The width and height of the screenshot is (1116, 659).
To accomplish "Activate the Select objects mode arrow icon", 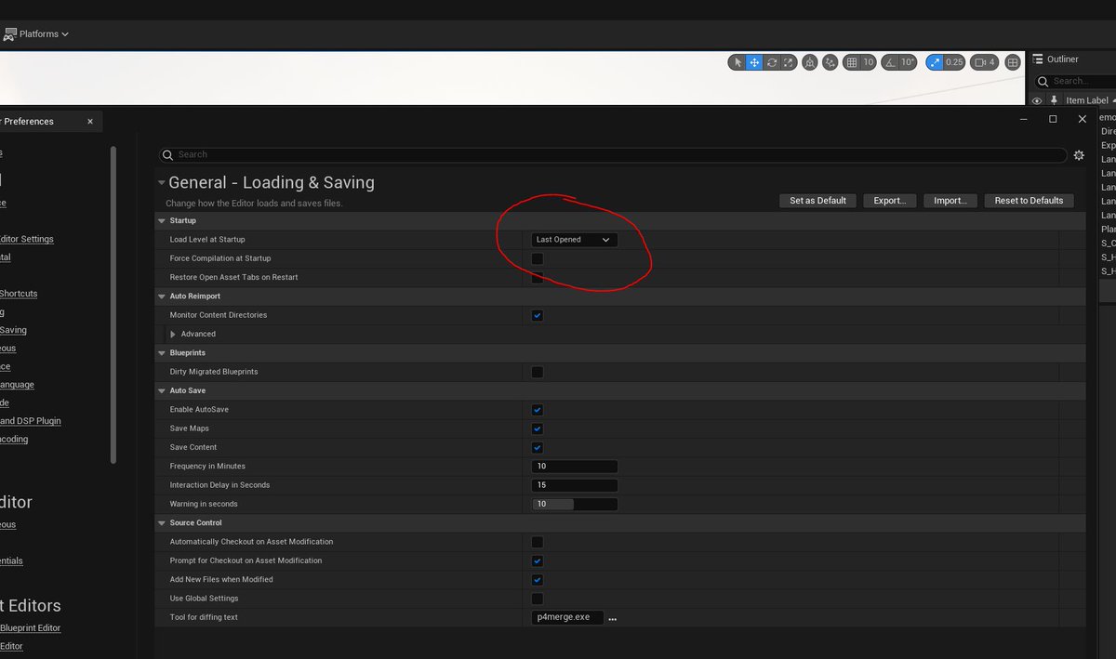I will tap(737, 62).
